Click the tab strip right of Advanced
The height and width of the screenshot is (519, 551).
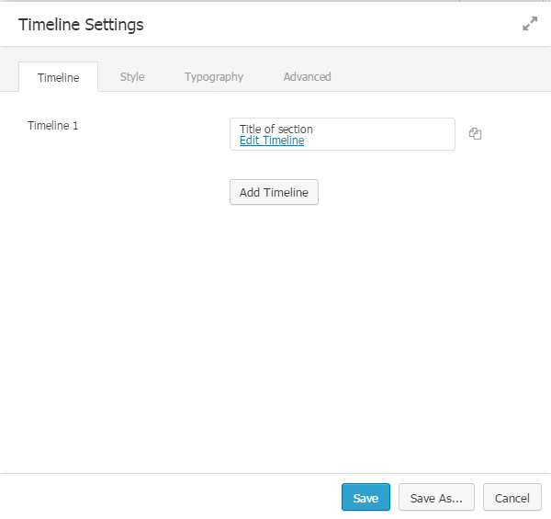pyautogui.click(x=441, y=77)
